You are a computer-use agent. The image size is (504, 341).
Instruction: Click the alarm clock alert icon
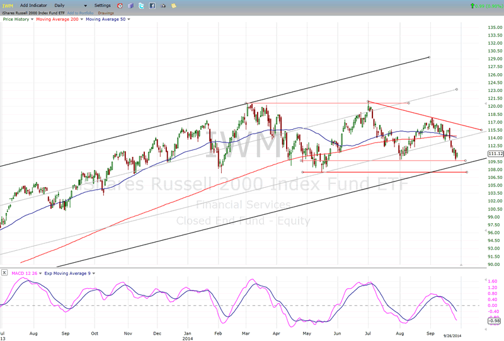(120, 6)
